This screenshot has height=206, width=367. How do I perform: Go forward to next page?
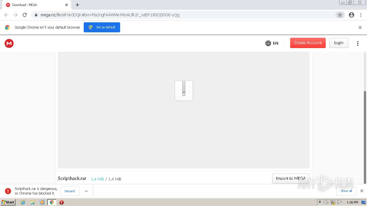click(x=15, y=15)
